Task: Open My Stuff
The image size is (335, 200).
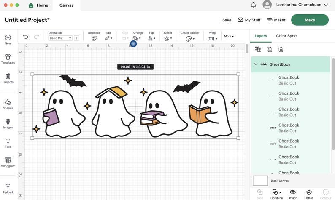Action: click(249, 20)
